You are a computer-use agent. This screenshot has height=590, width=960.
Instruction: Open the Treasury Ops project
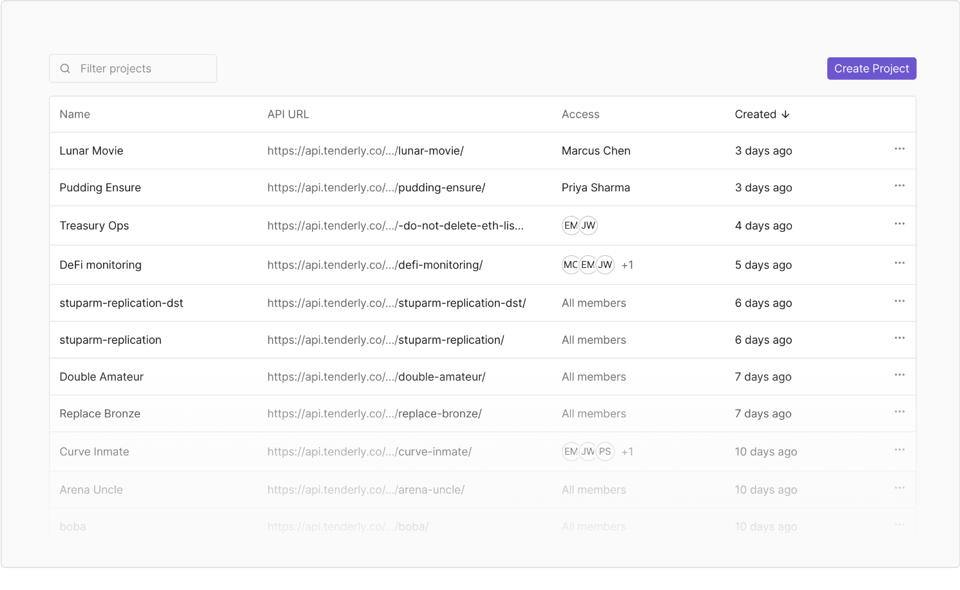pyautogui.click(x=94, y=225)
